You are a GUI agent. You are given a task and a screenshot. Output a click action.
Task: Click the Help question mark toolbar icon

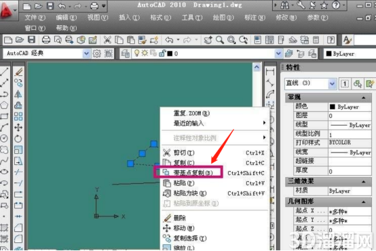(331, 40)
